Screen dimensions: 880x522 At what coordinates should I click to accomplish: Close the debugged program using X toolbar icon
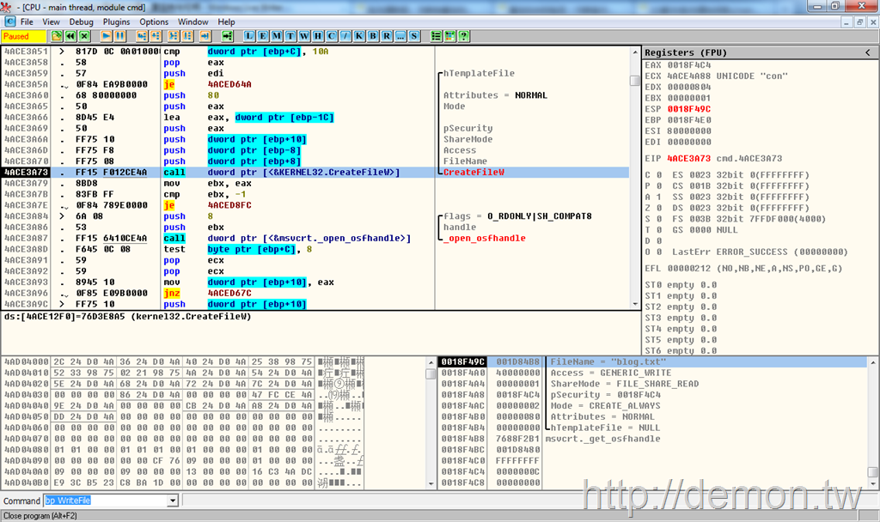tap(84, 36)
